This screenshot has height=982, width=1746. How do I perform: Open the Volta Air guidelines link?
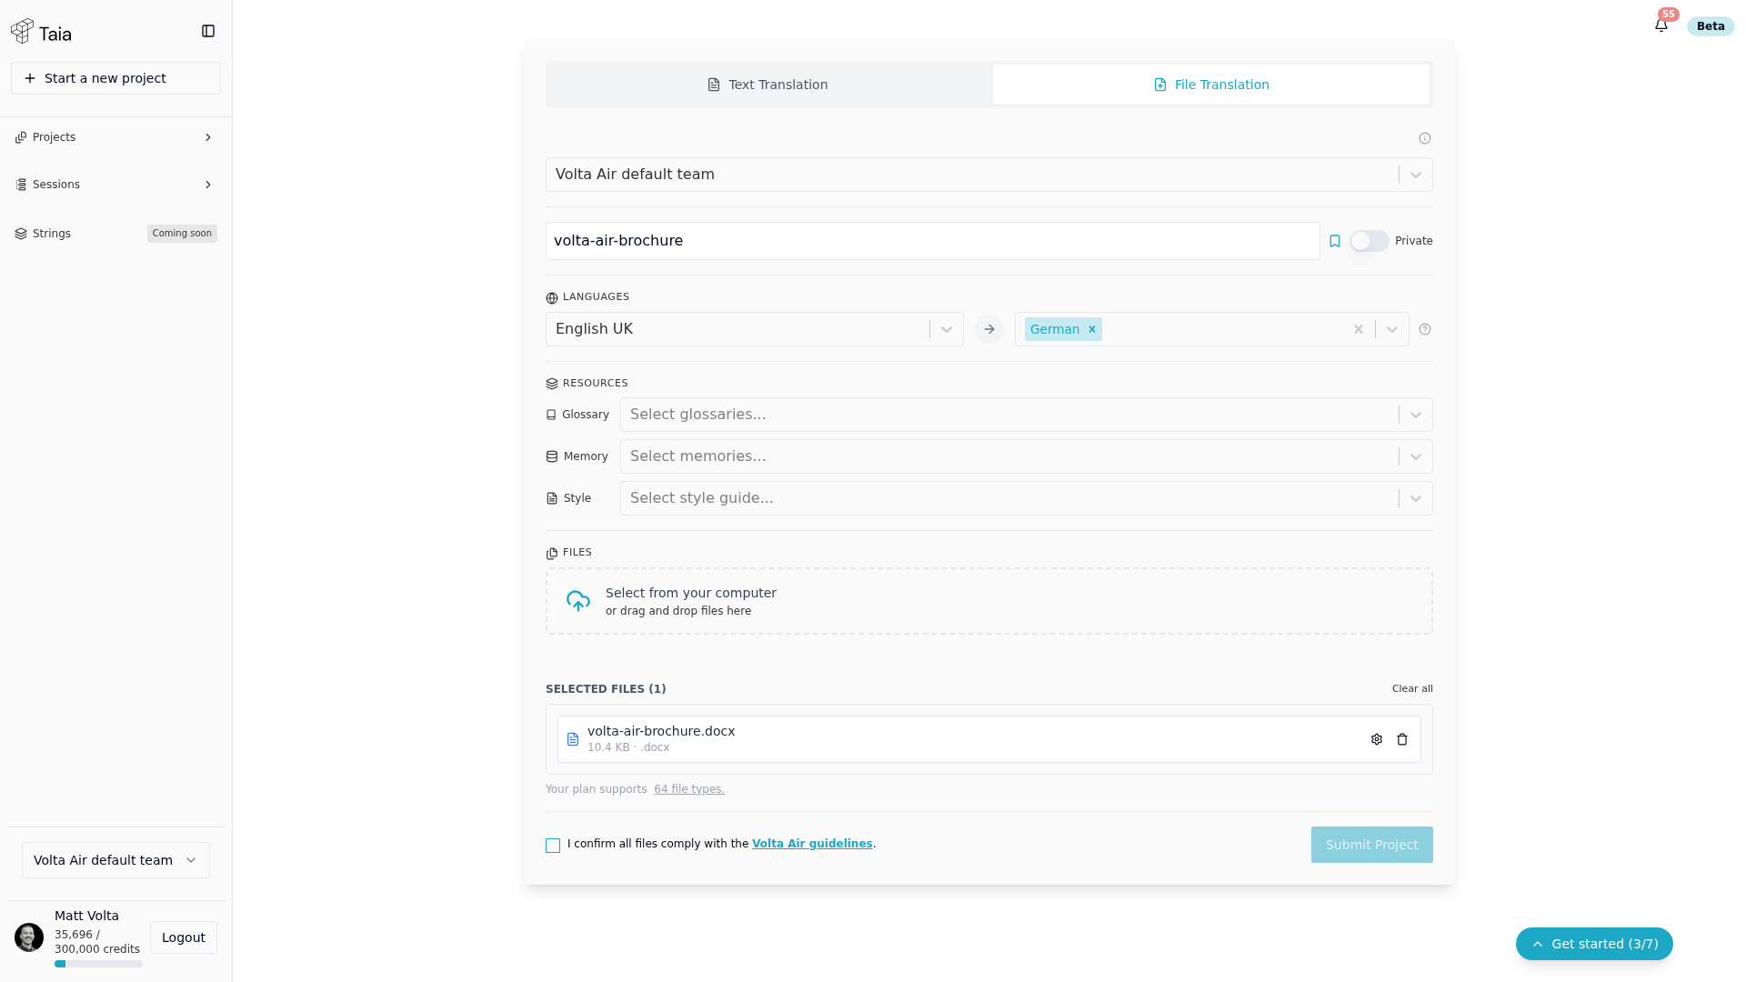point(812,844)
